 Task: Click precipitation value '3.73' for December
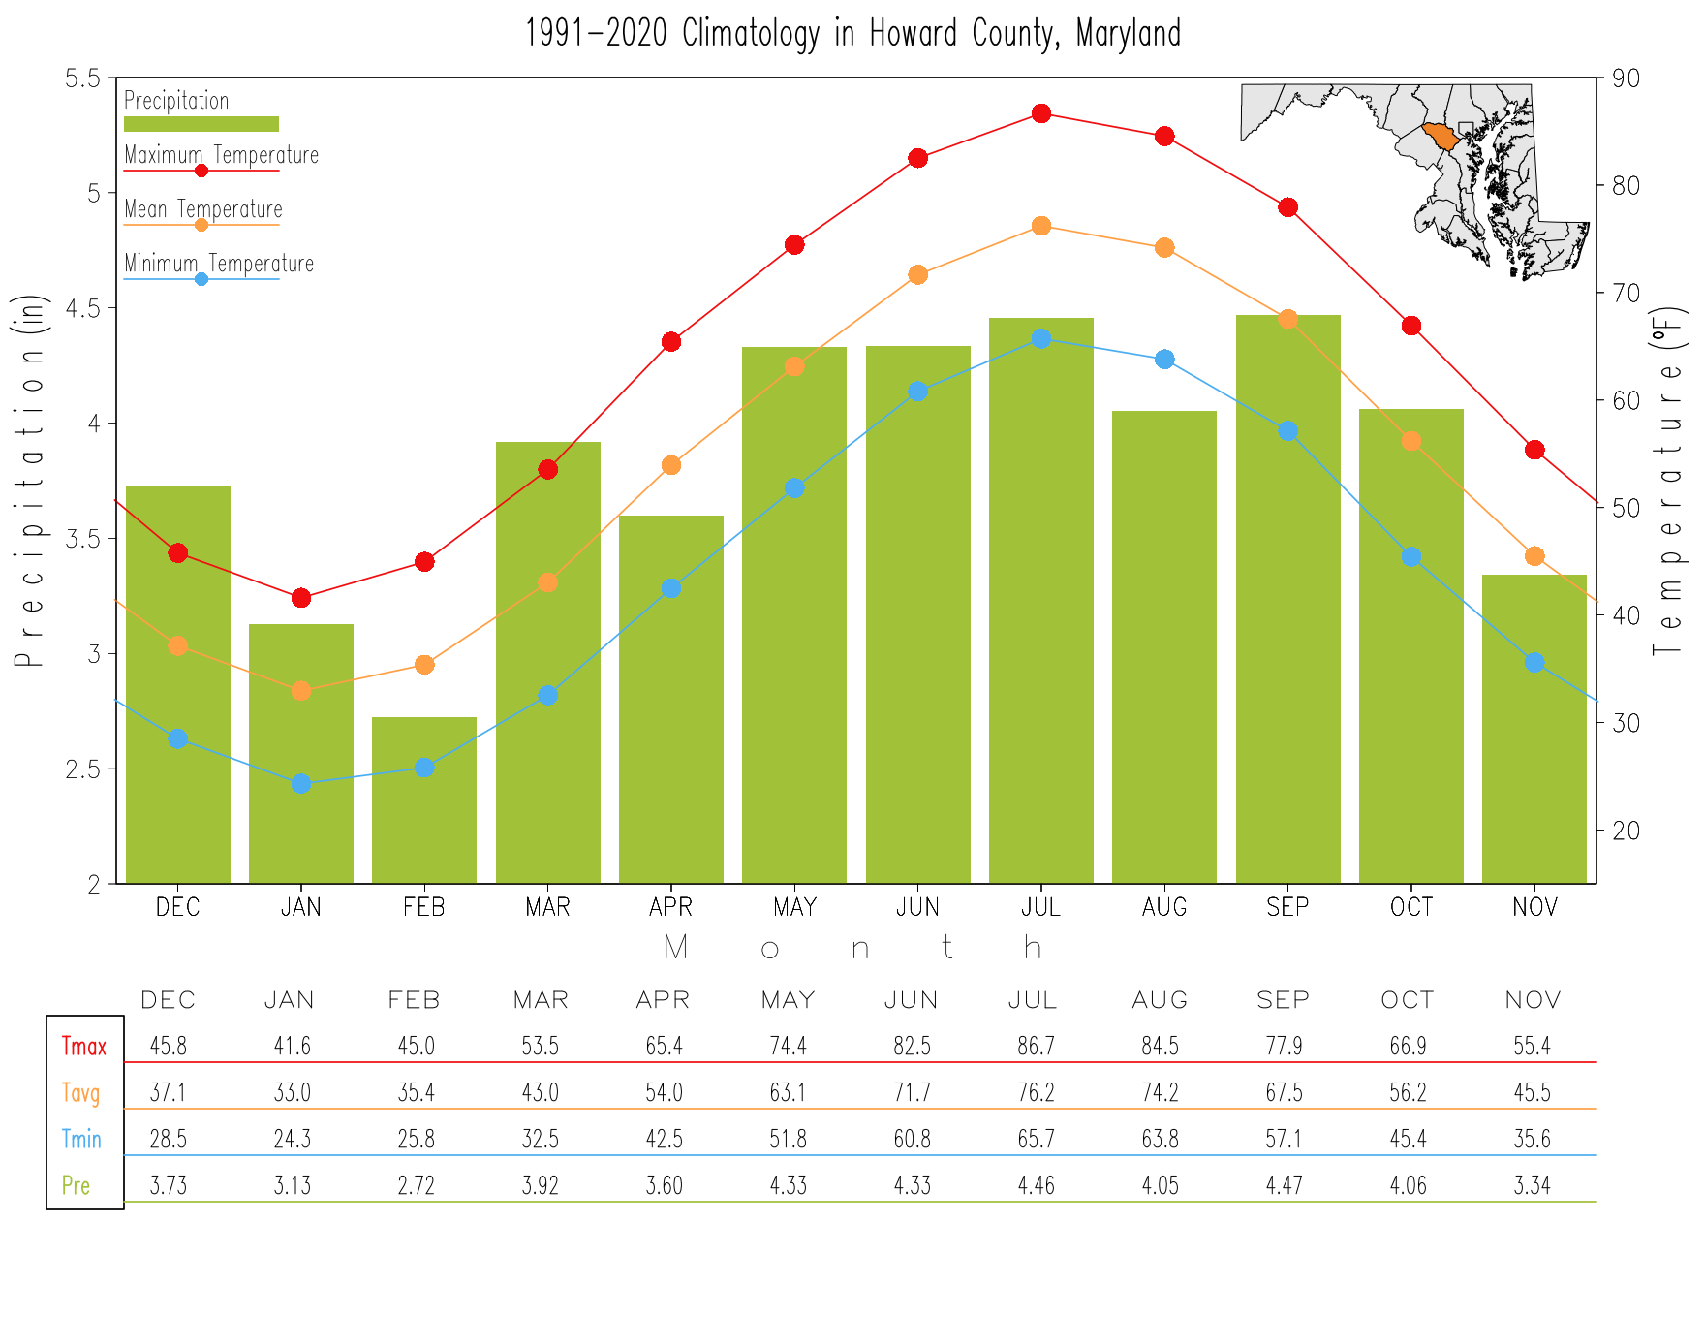click(x=168, y=1186)
